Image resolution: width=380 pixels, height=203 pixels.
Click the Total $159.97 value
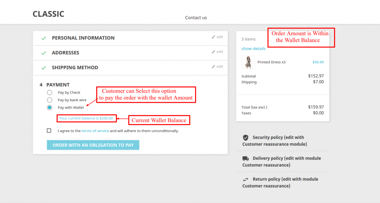tap(316, 107)
